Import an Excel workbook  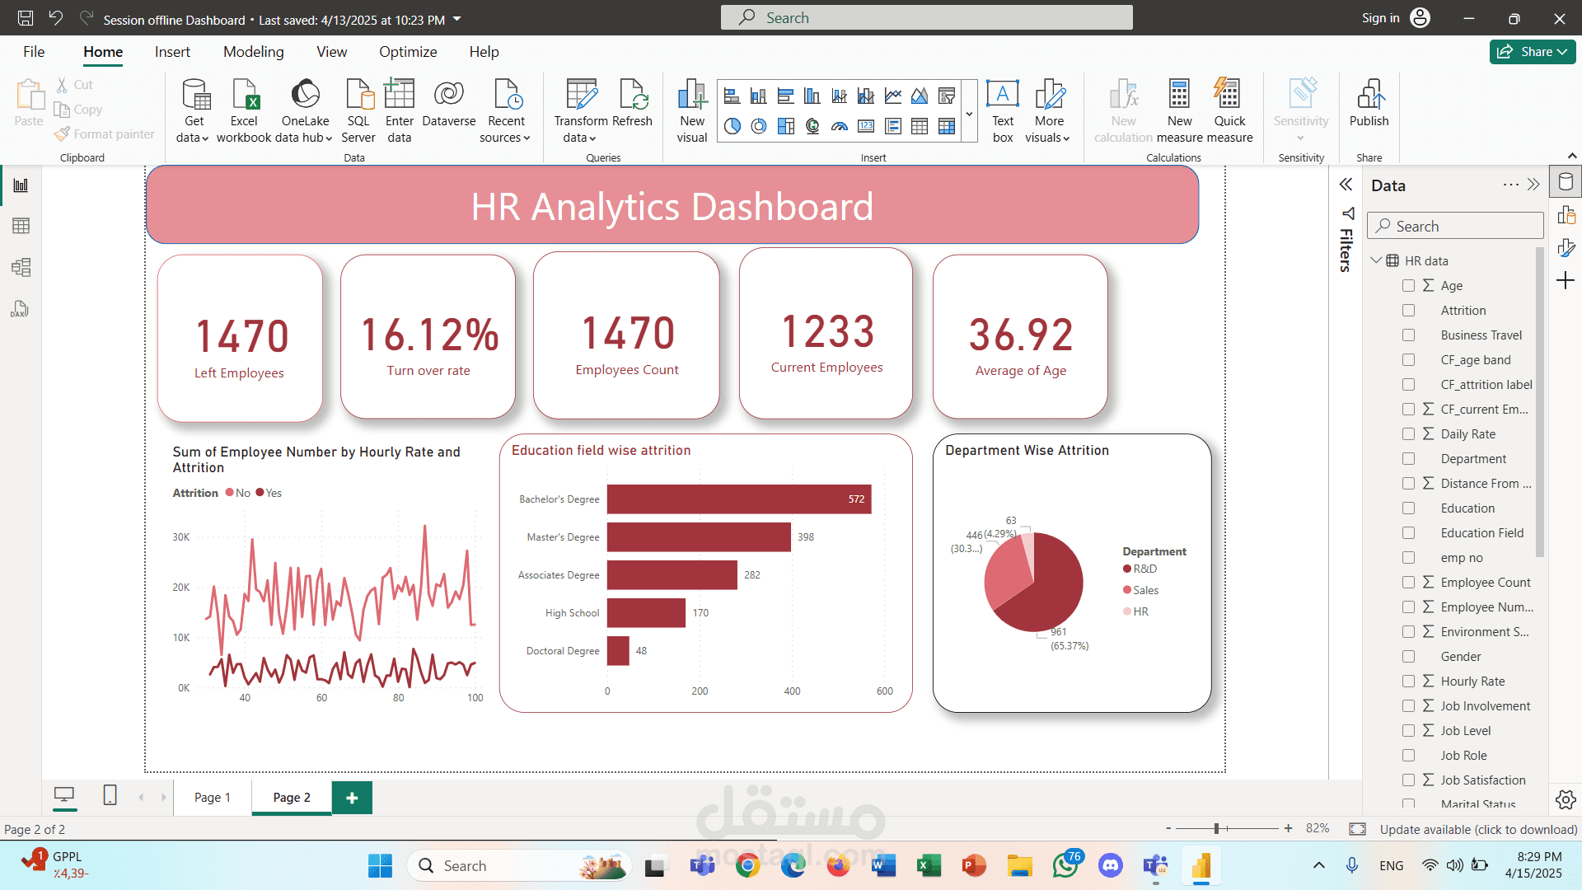244,110
